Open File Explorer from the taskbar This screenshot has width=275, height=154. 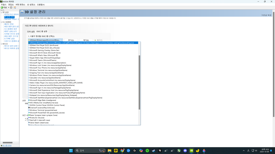(x=109, y=151)
